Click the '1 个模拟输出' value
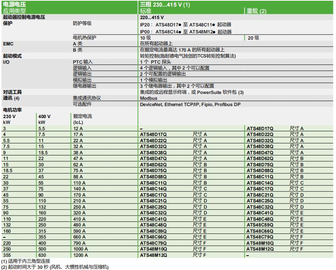The image size is (336, 270). point(154,80)
